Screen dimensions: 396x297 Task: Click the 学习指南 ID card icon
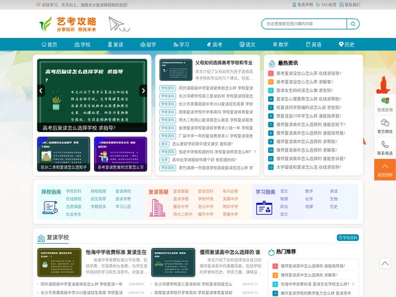(264, 208)
